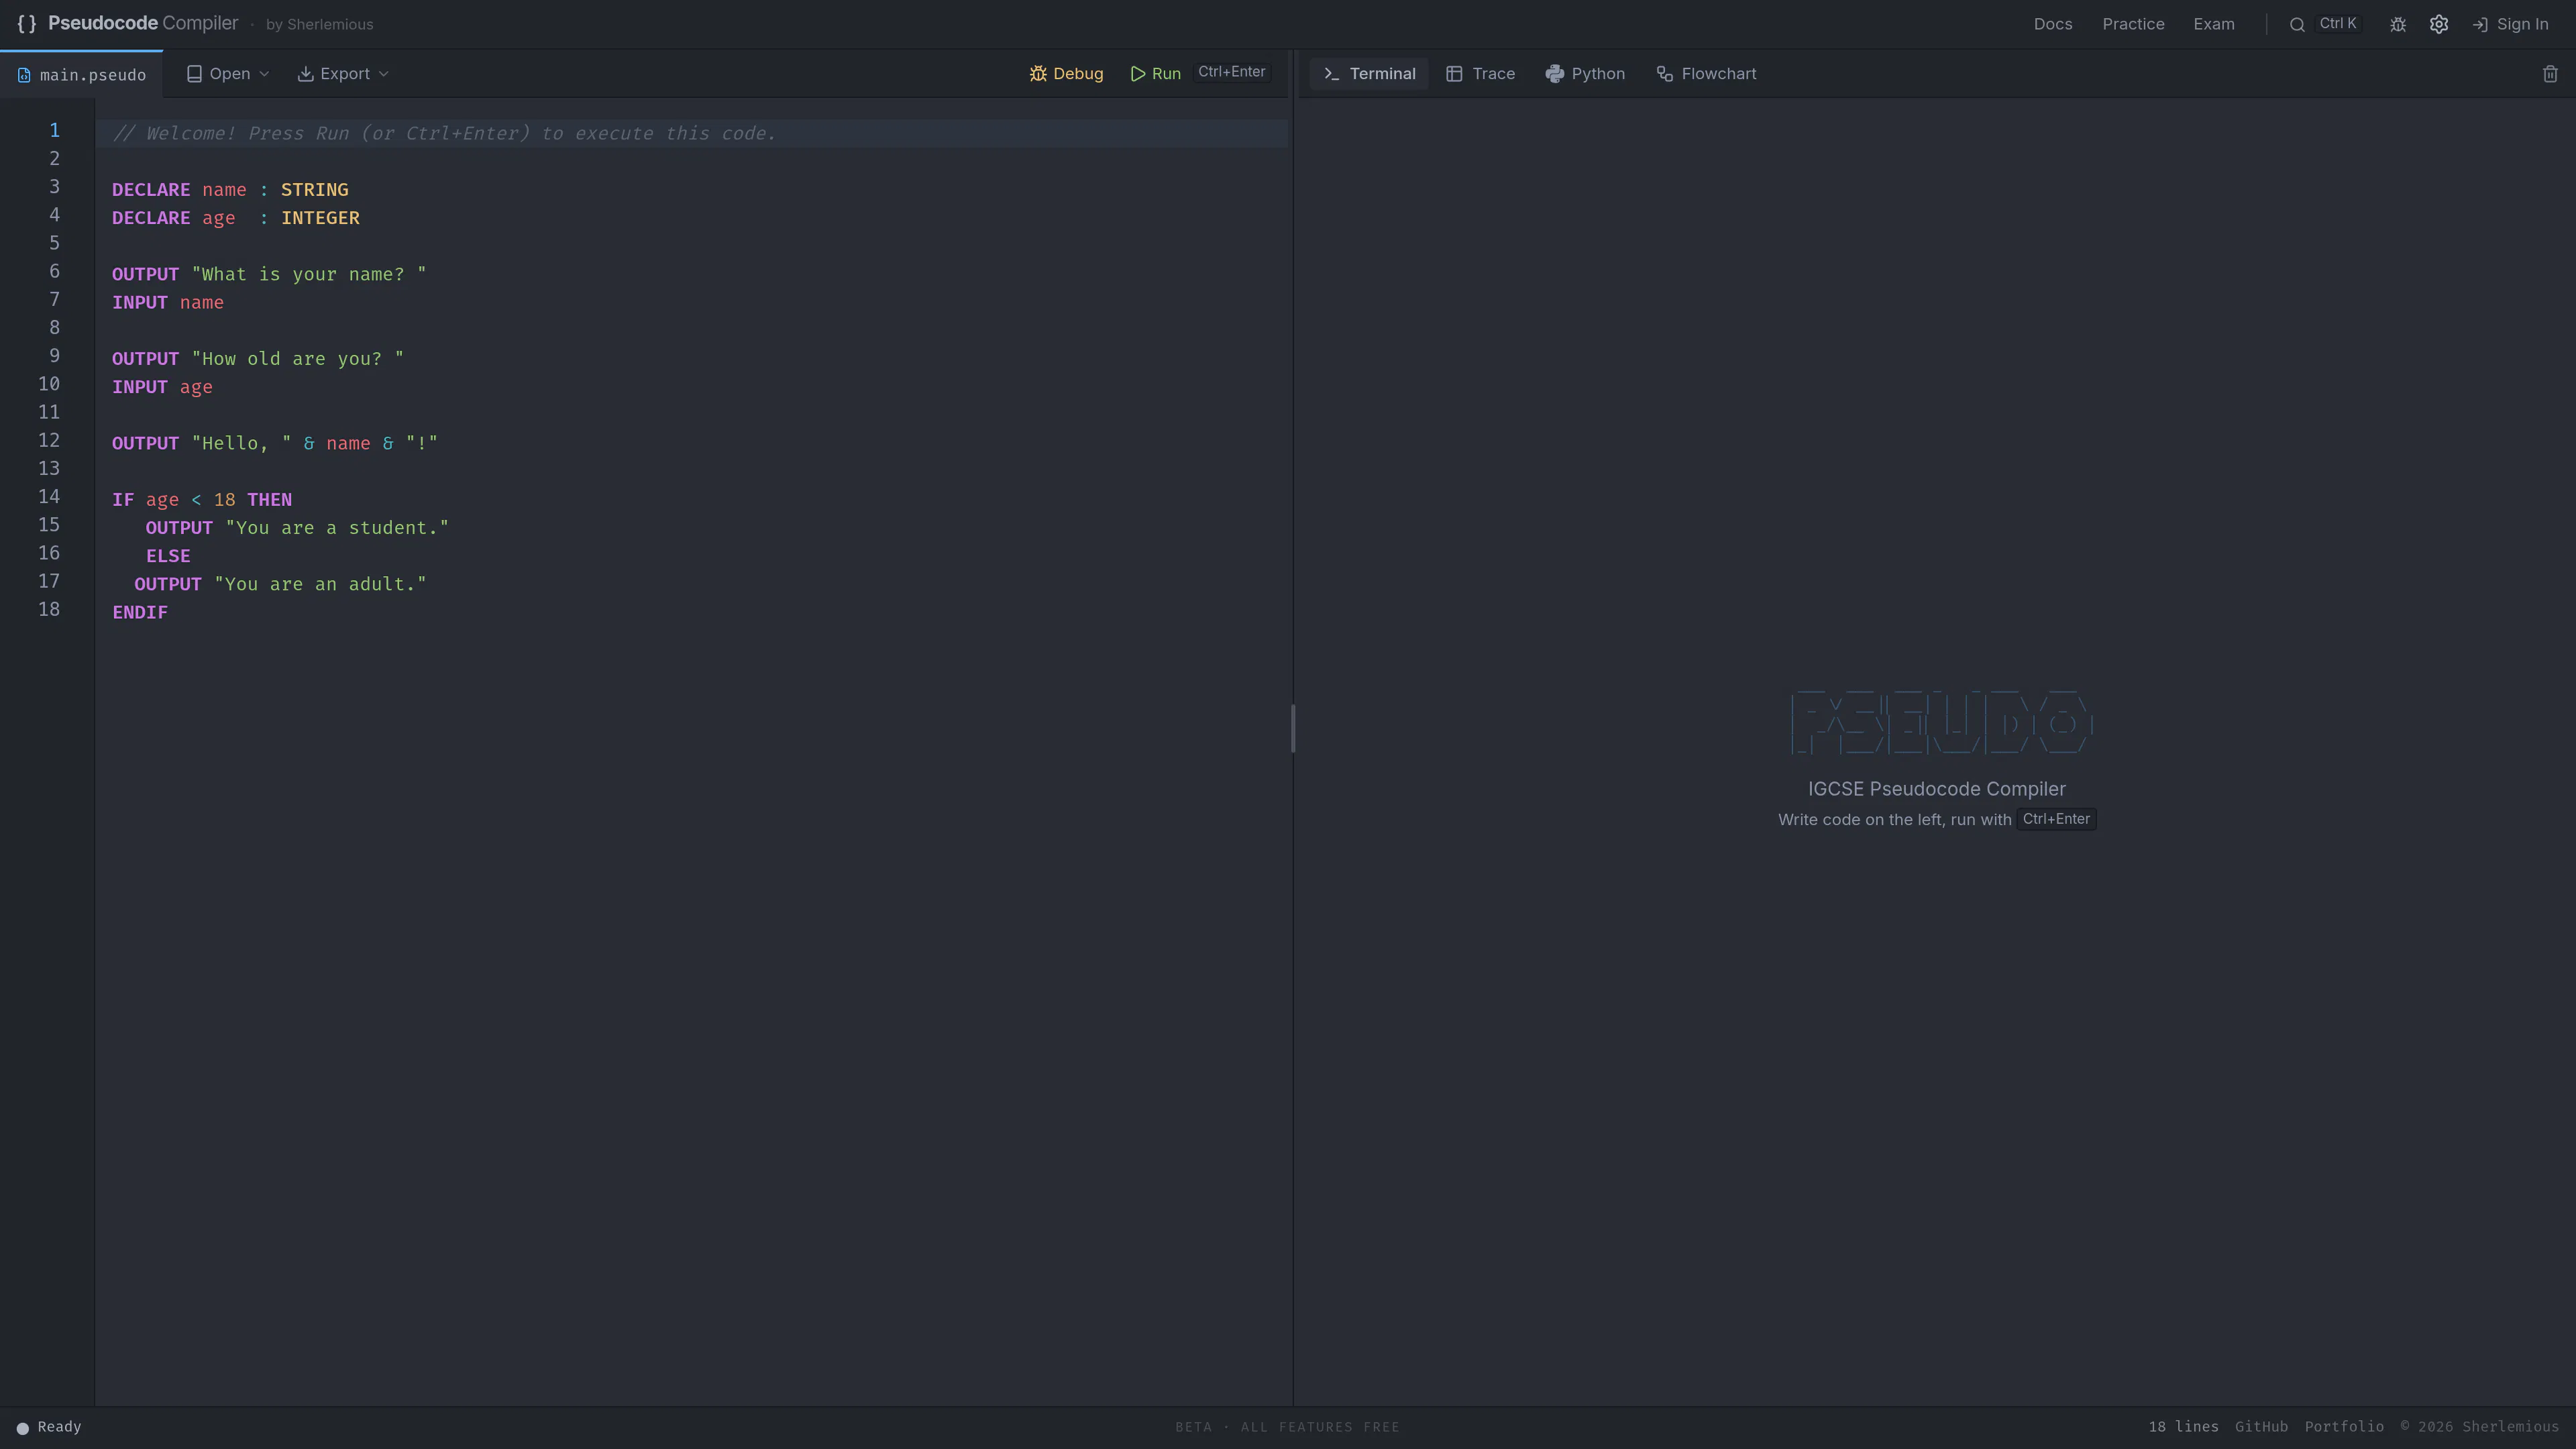
Task: Open the Docs page
Action: 2053,24
